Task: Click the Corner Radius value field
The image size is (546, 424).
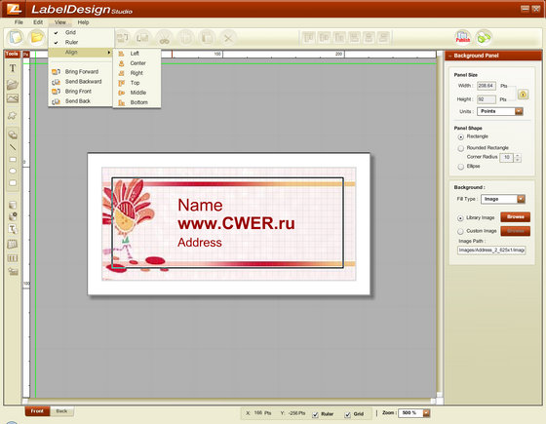Action: coord(507,157)
